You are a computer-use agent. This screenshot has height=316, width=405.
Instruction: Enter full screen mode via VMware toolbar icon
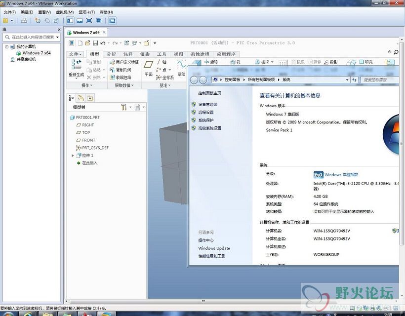click(x=89, y=20)
